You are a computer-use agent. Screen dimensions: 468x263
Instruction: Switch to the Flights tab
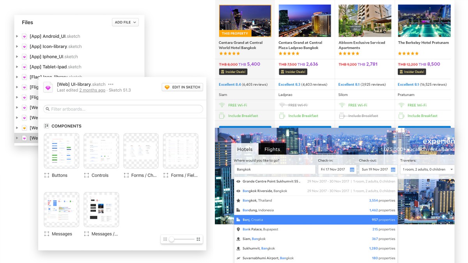click(x=272, y=149)
